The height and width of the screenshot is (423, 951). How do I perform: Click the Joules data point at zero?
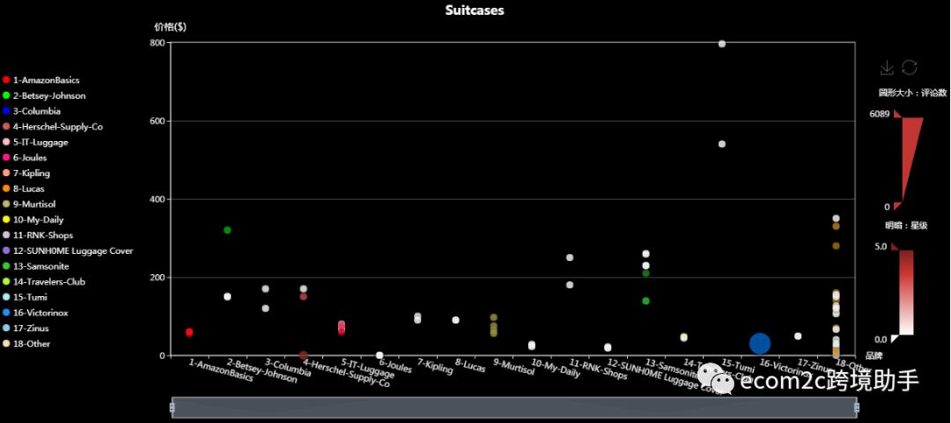[380, 356]
